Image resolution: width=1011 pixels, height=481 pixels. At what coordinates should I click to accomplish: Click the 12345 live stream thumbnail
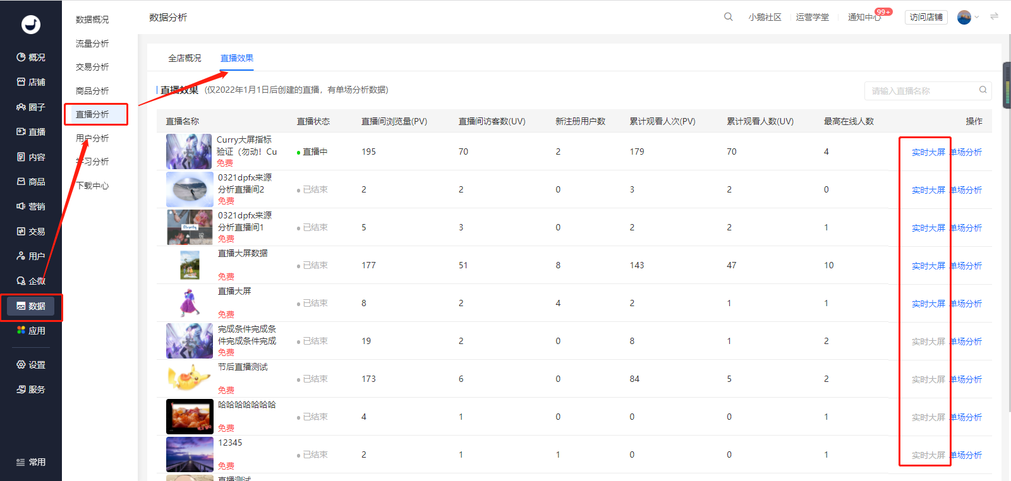coord(190,454)
